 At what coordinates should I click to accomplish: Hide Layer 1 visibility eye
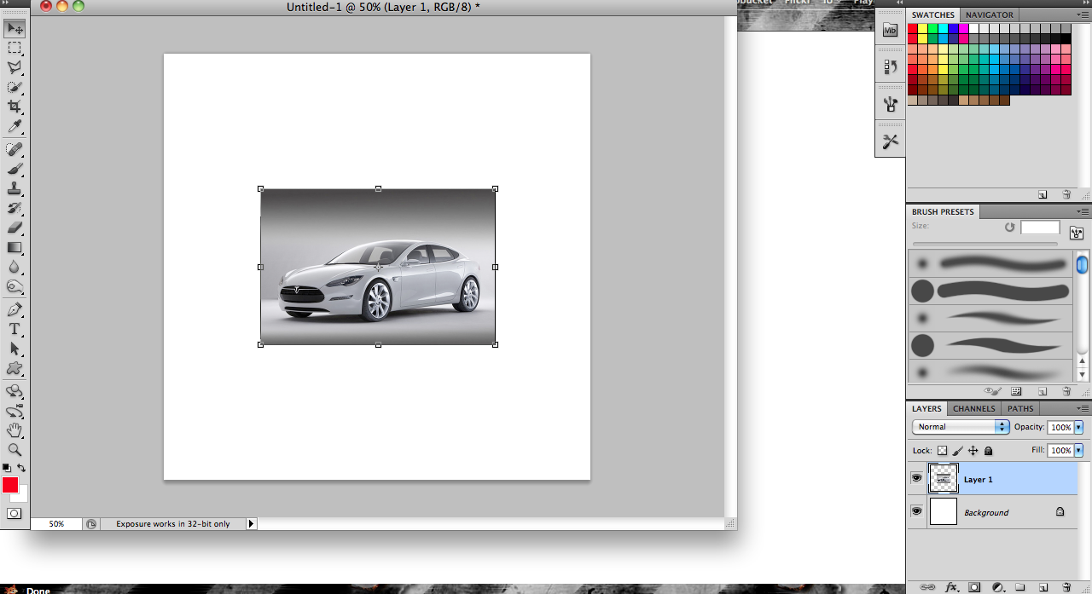tap(916, 479)
